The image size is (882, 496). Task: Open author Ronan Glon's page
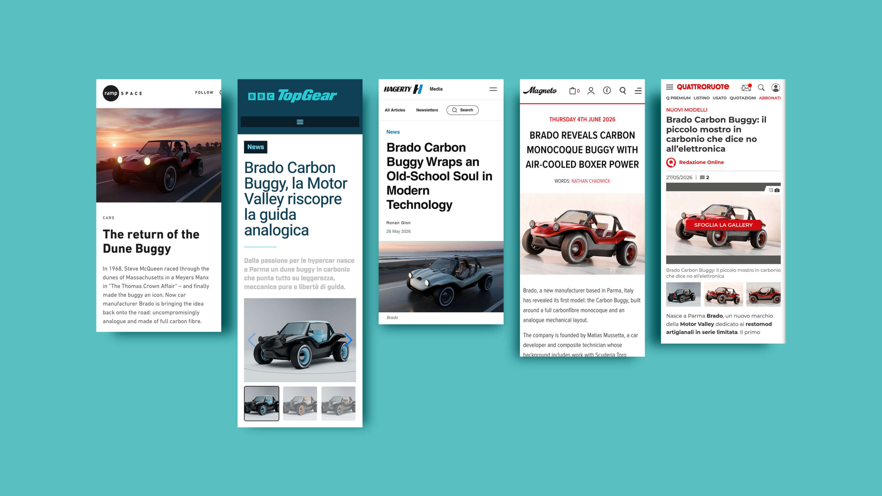pos(398,223)
